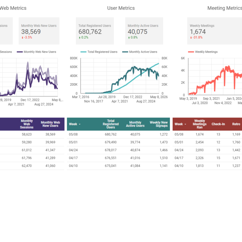The height and width of the screenshot is (242, 242).
Task: Click the green up arrow beside 0.2%
Action: (x=80, y=38)
